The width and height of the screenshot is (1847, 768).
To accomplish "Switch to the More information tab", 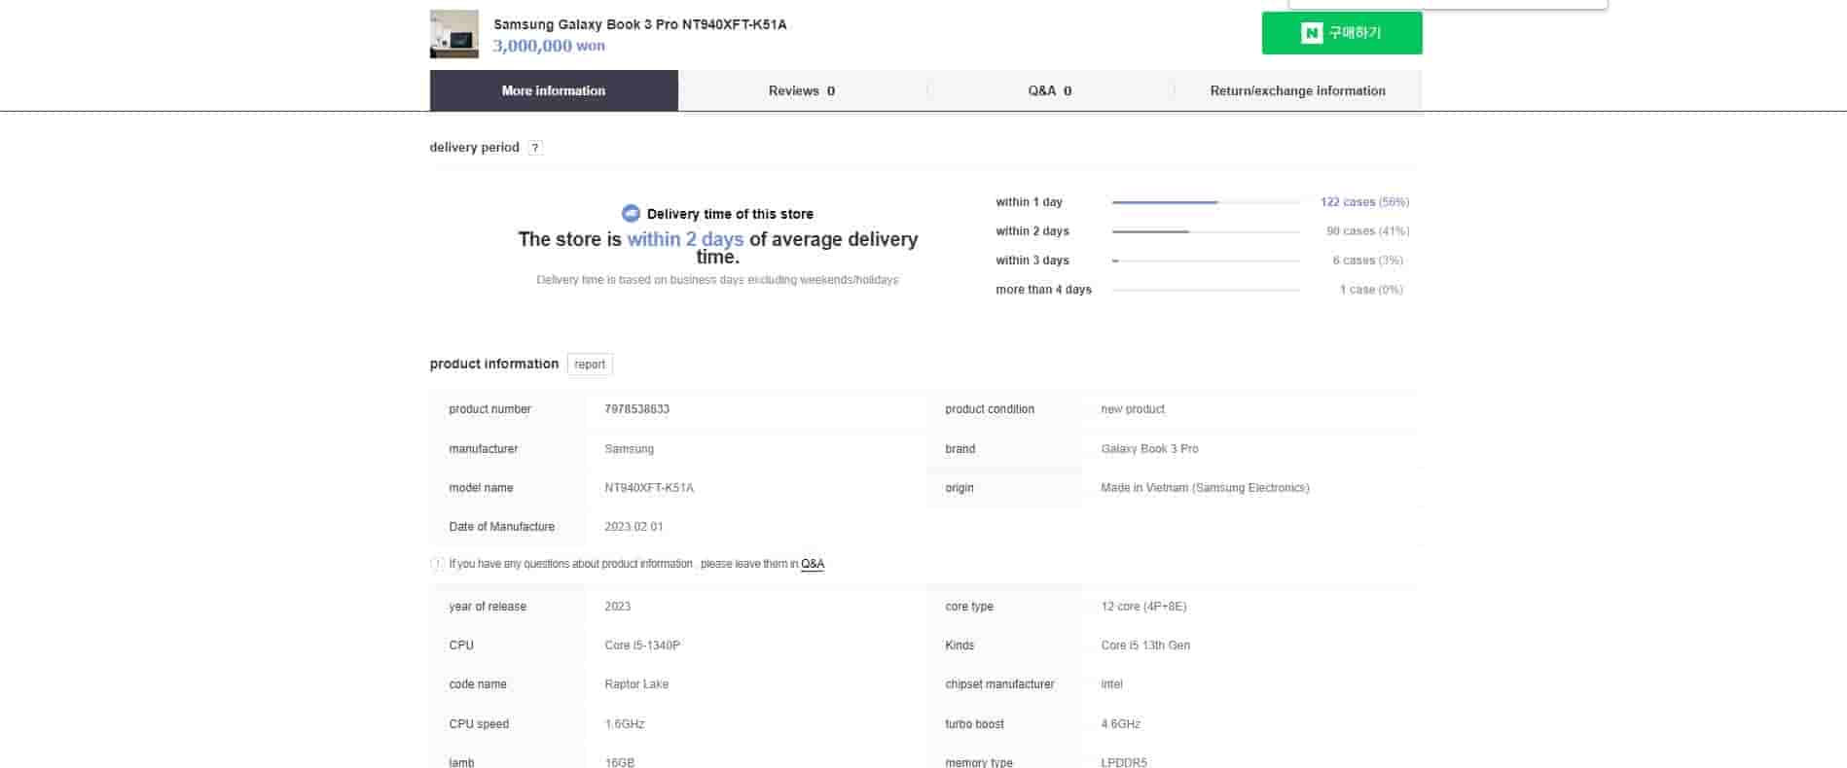I will pyautogui.click(x=554, y=90).
